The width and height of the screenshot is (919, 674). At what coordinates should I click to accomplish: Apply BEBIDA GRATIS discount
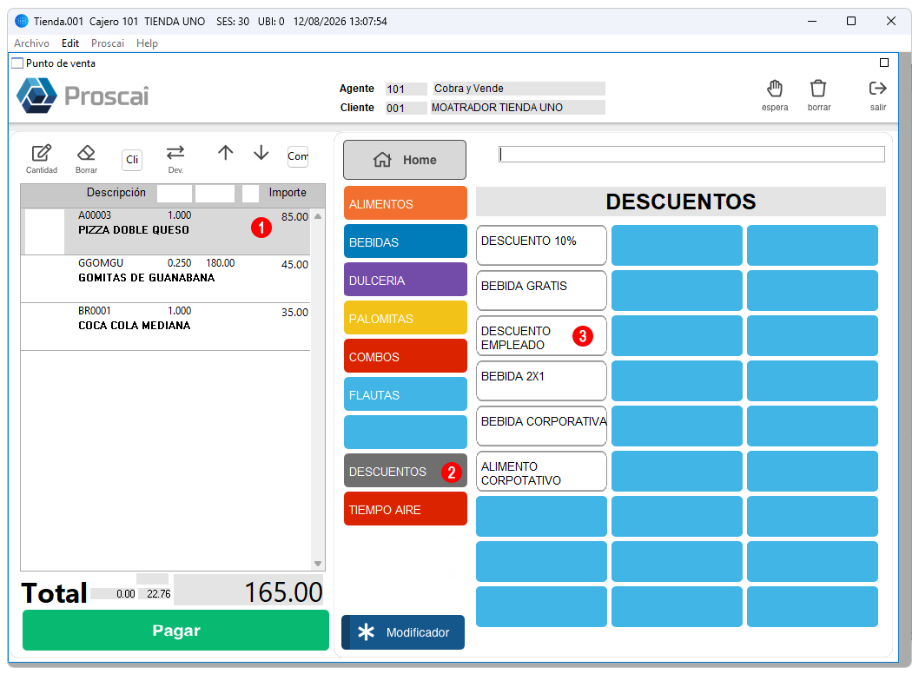click(541, 290)
